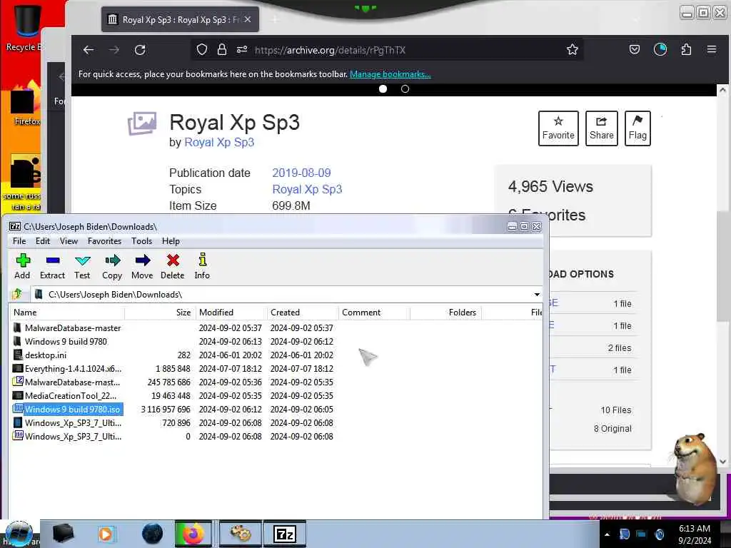The width and height of the screenshot is (731, 548).
Task: Open the Royal Xp Sp3 topic link
Action: 307,189
